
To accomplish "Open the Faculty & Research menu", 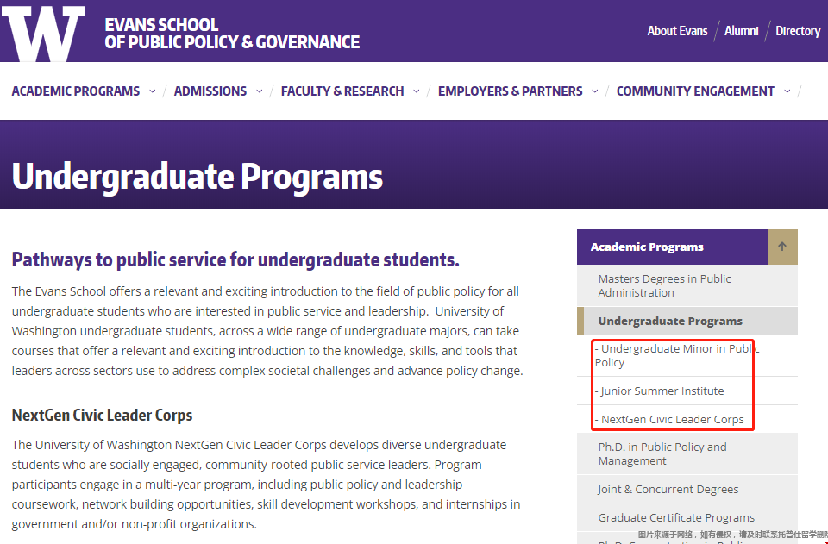I will point(342,91).
